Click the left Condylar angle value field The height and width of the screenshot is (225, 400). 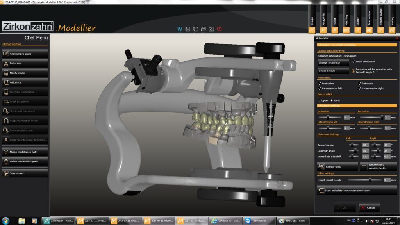(x=365, y=151)
